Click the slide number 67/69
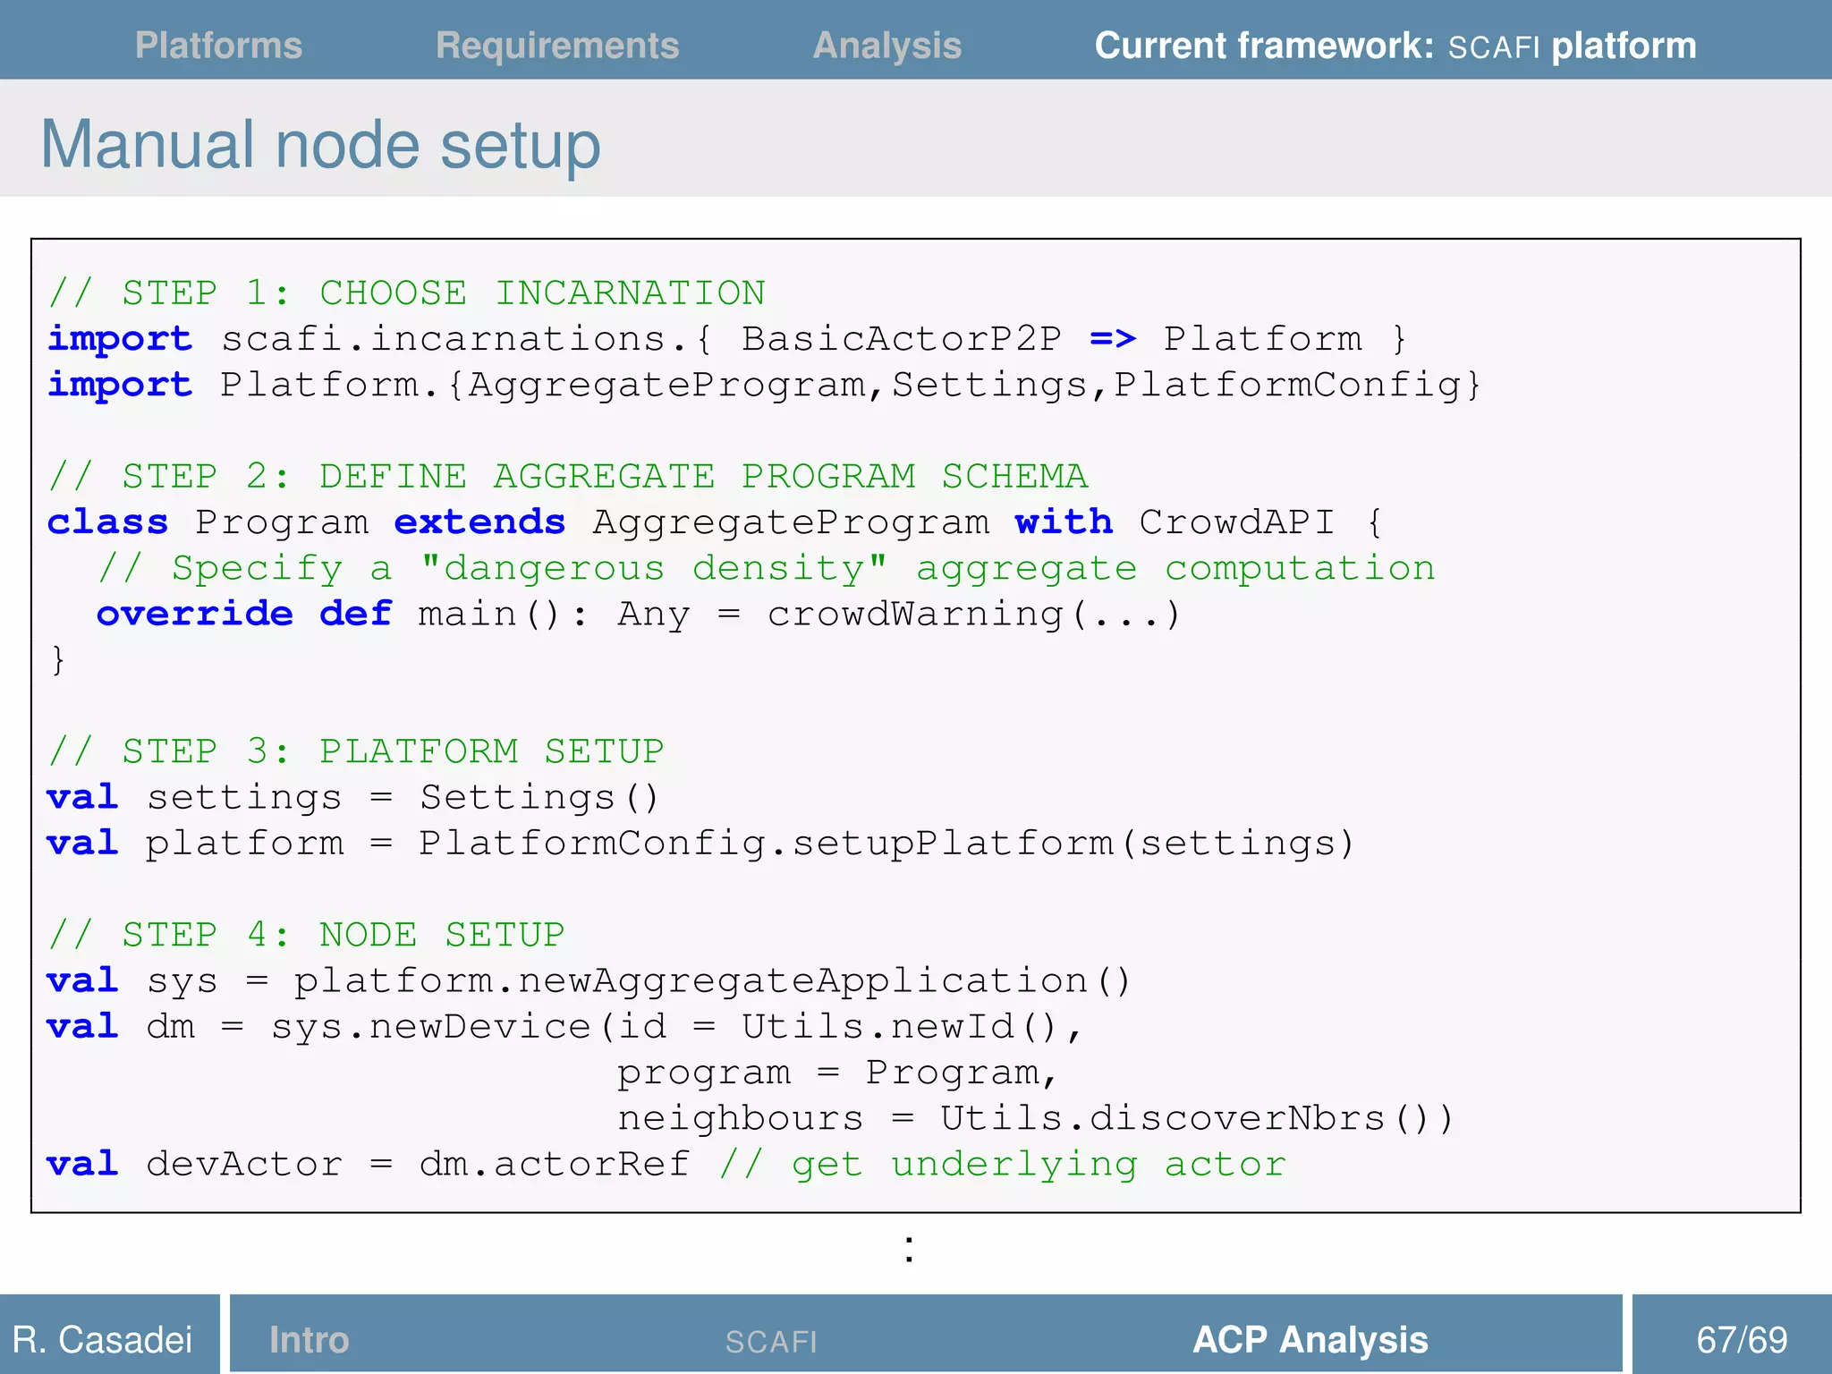Screen dimensions: 1832x1374 [x=1742, y=1339]
